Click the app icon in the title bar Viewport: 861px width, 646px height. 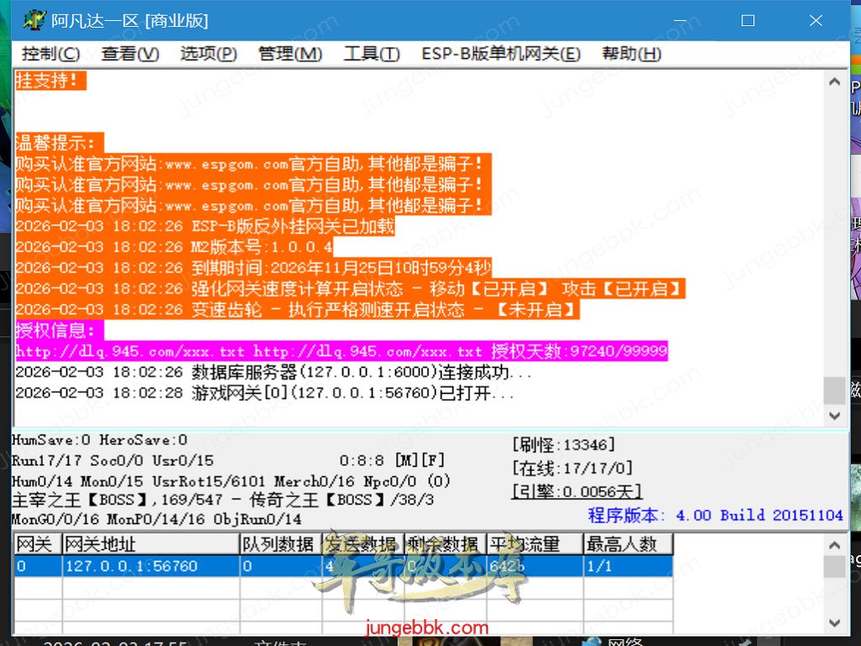[34, 20]
